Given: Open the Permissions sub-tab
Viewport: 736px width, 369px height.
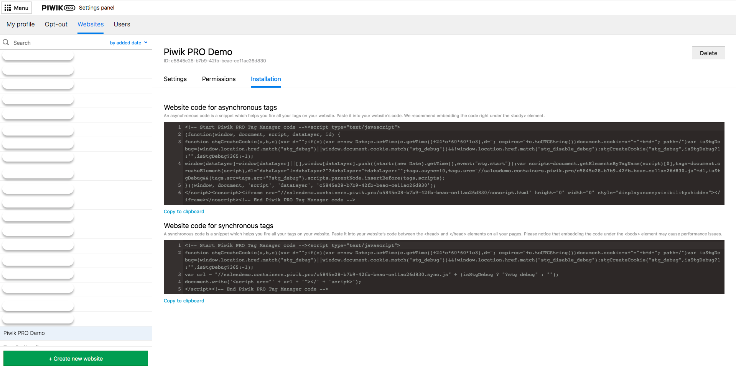Looking at the screenshot, I should 219,79.
